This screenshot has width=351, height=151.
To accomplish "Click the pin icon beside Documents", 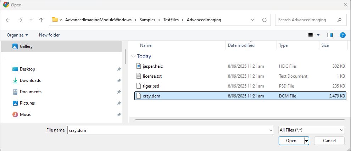I will click(119, 92).
